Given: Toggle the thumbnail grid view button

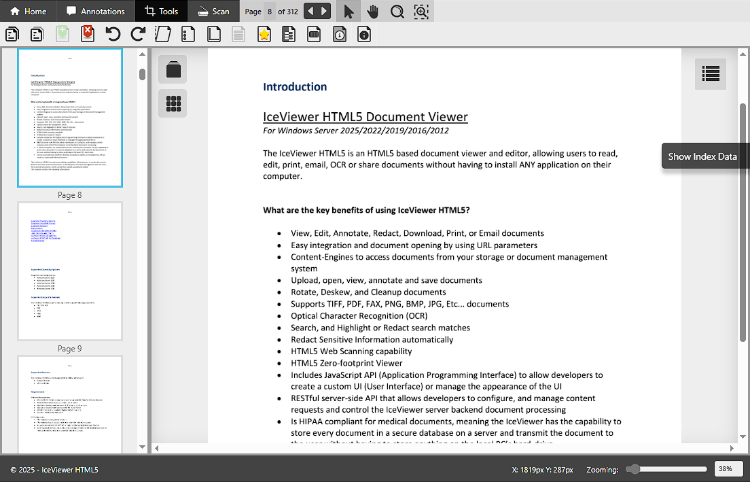Looking at the screenshot, I should click(173, 103).
